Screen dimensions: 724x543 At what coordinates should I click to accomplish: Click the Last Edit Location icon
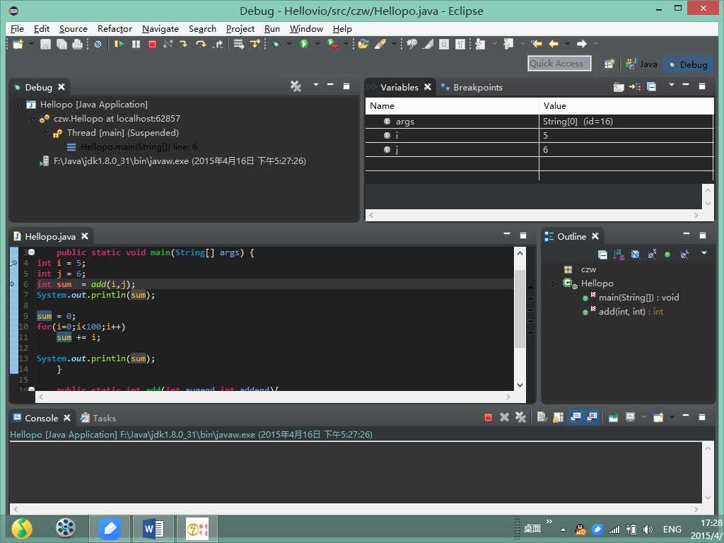[536, 44]
